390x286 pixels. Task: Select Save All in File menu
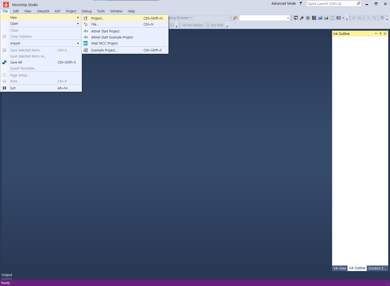[x=41, y=62]
